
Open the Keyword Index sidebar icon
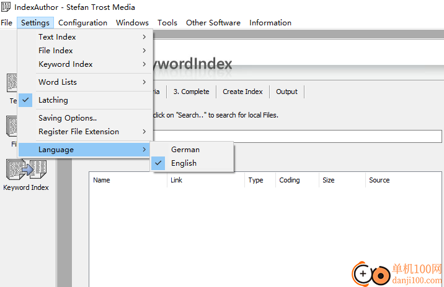point(26,169)
